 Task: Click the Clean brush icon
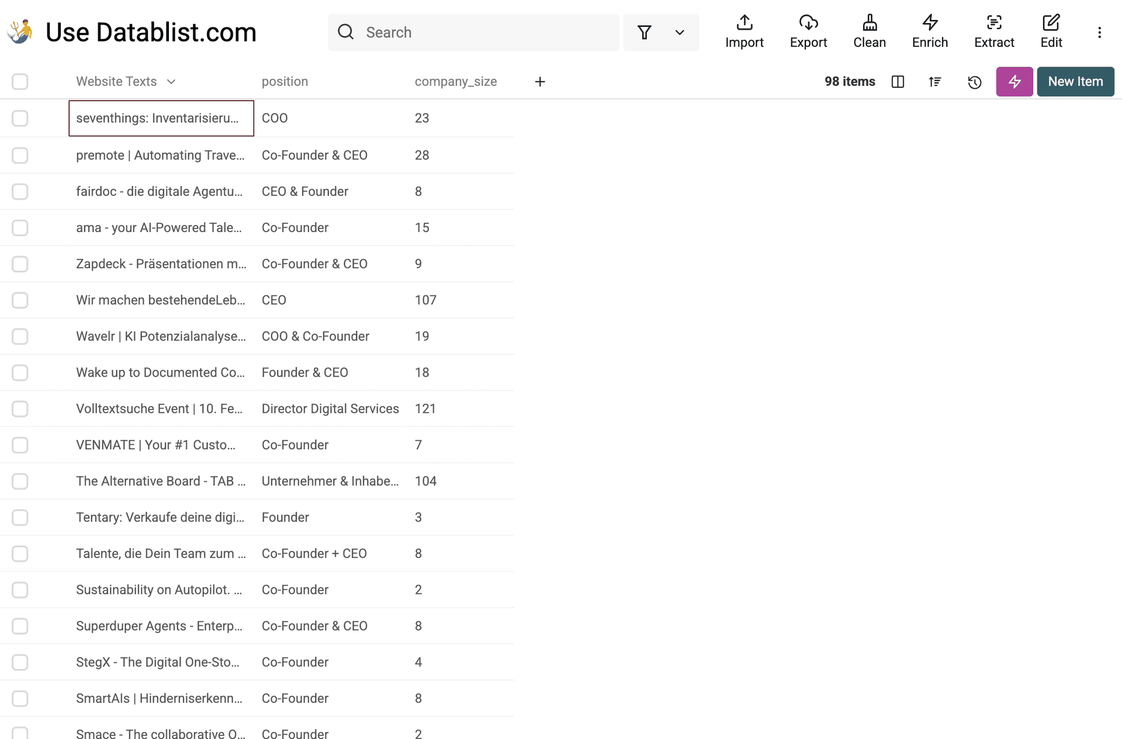point(869,23)
